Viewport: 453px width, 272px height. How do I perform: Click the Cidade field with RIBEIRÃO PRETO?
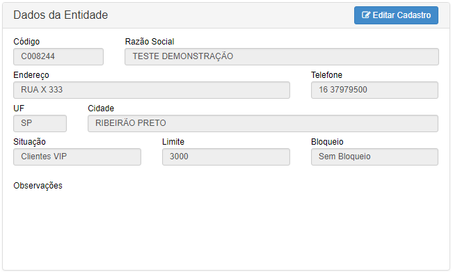pos(263,124)
